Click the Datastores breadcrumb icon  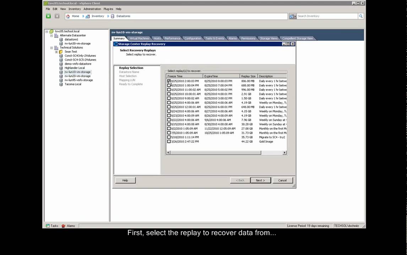(112, 16)
